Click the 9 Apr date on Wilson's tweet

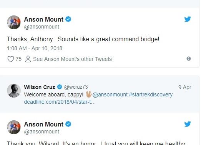[185, 87]
